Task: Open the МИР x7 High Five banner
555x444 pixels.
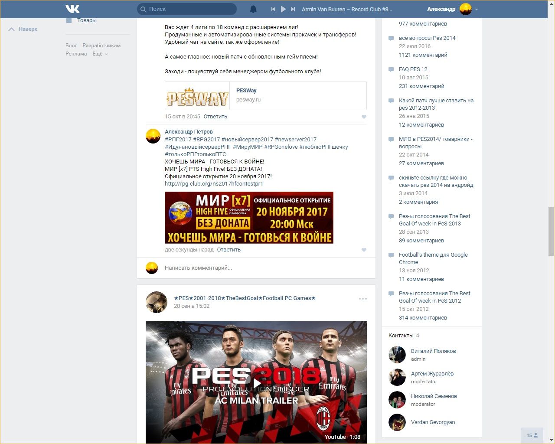Action: pyautogui.click(x=249, y=218)
